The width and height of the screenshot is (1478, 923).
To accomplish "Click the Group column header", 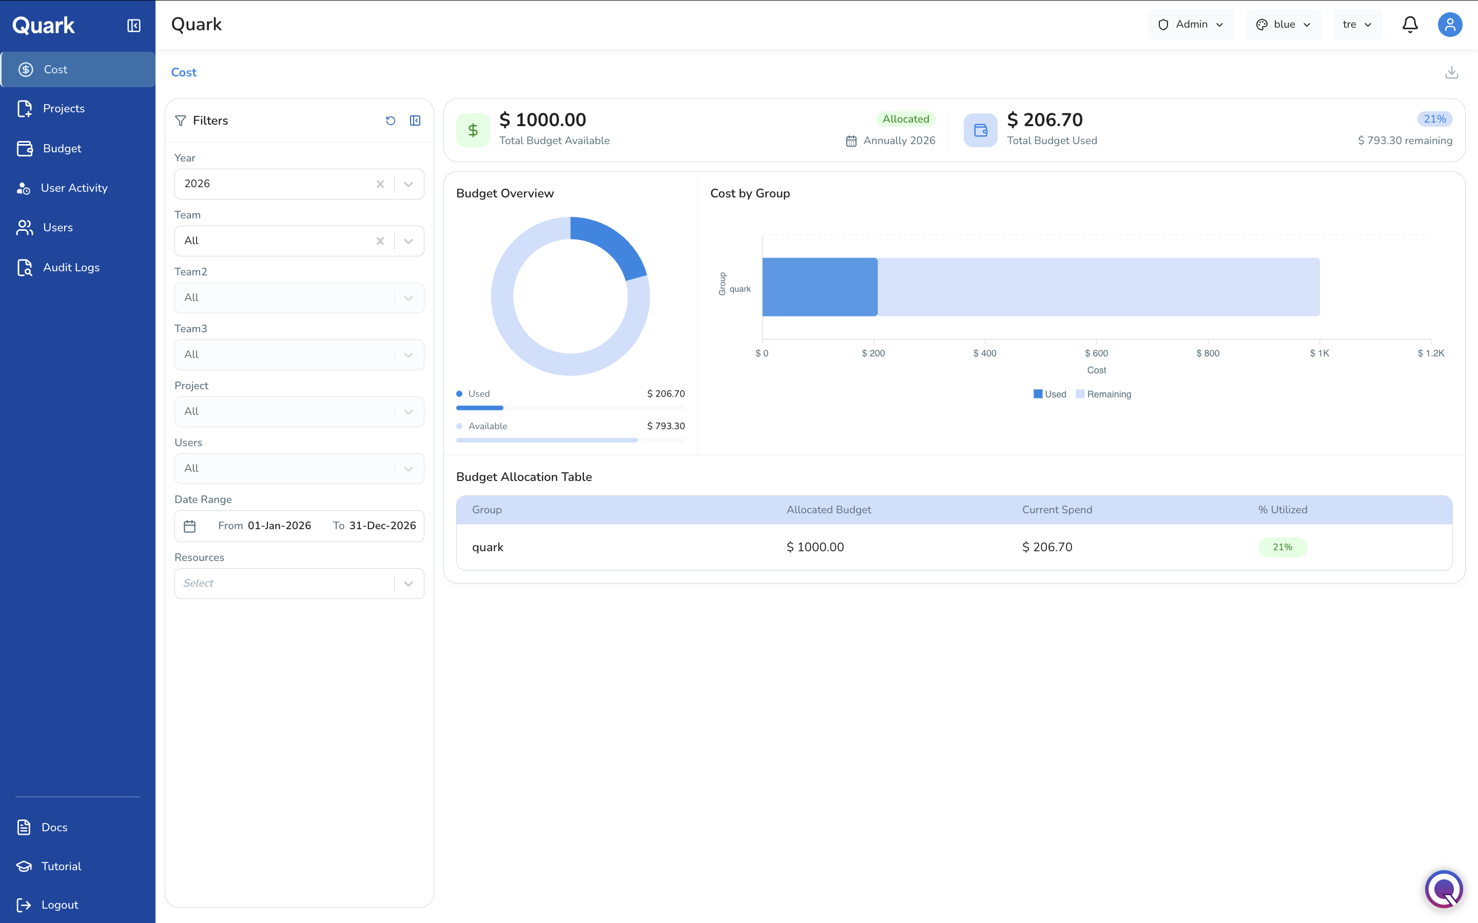I will pyautogui.click(x=487, y=510).
